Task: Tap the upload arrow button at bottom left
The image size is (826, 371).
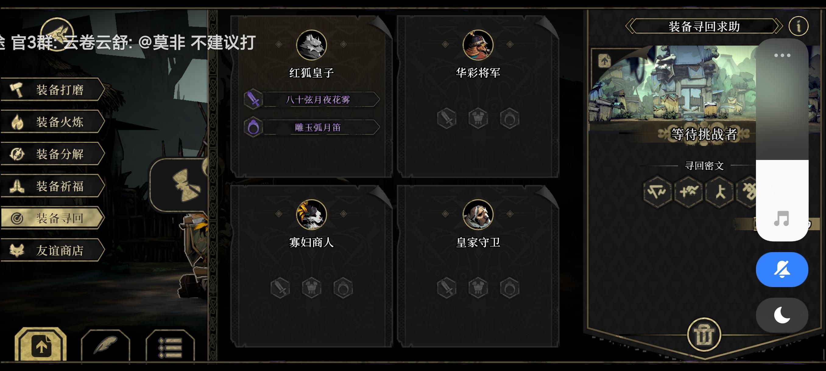Action: pyautogui.click(x=41, y=345)
